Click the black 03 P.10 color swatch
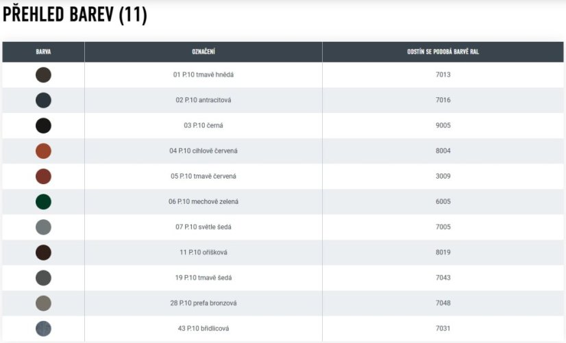The image size is (566, 343). 43,125
